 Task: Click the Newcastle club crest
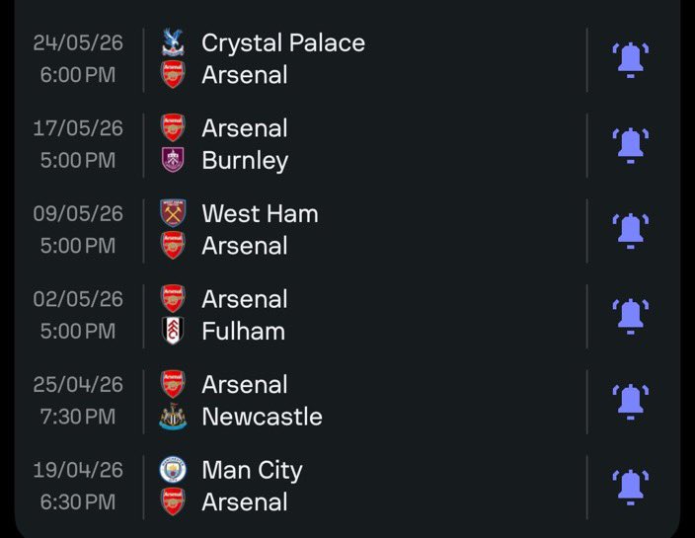click(173, 417)
